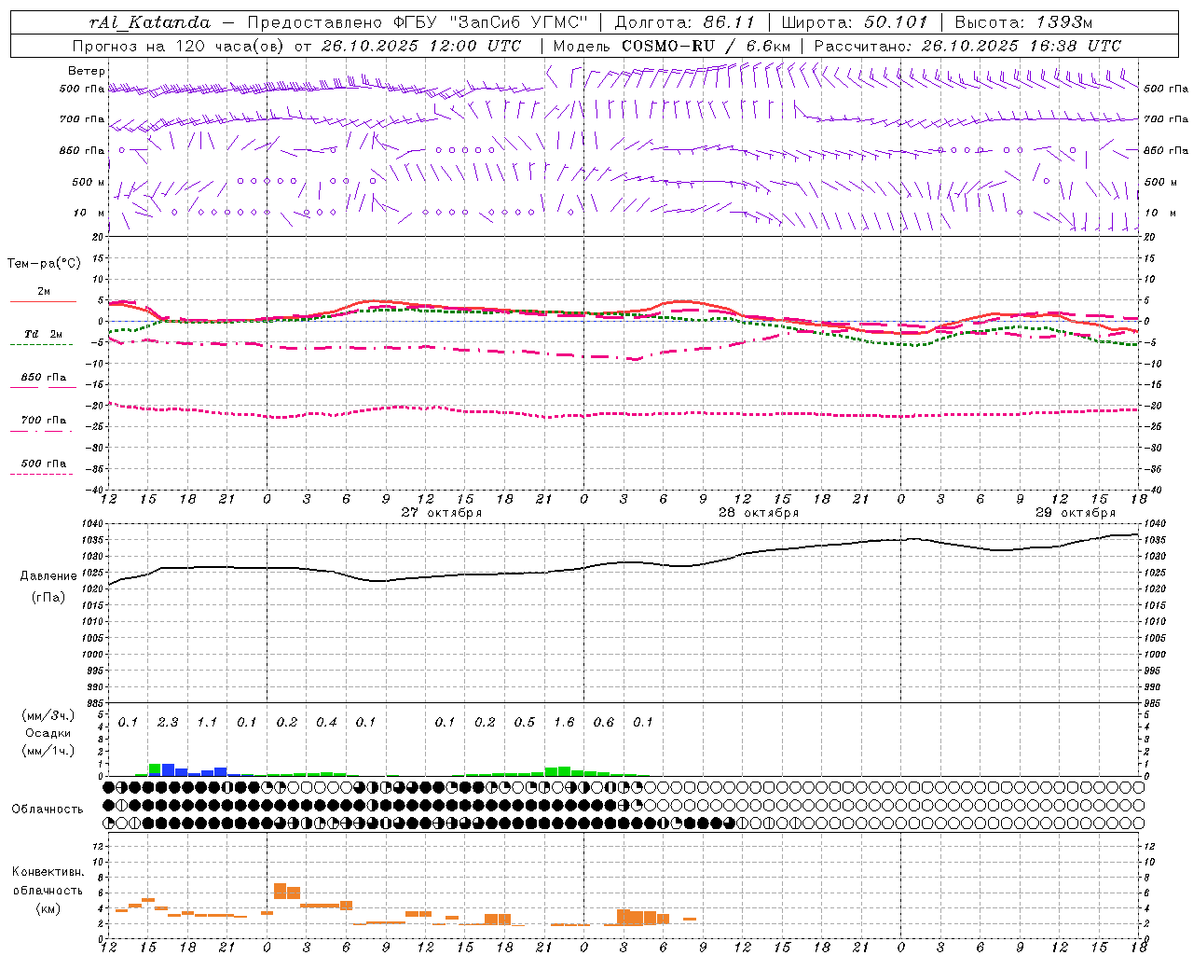
Task: Click the tallest orange convective cloud bar
Action: click(x=280, y=891)
